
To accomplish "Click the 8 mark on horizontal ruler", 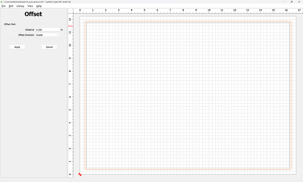I will click(x=183, y=10).
